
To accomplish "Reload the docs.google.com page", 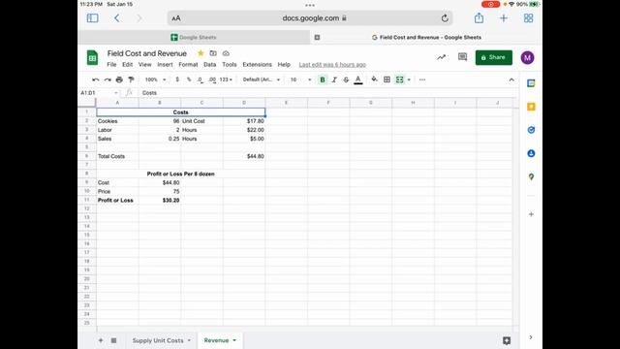I will (445, 18).
